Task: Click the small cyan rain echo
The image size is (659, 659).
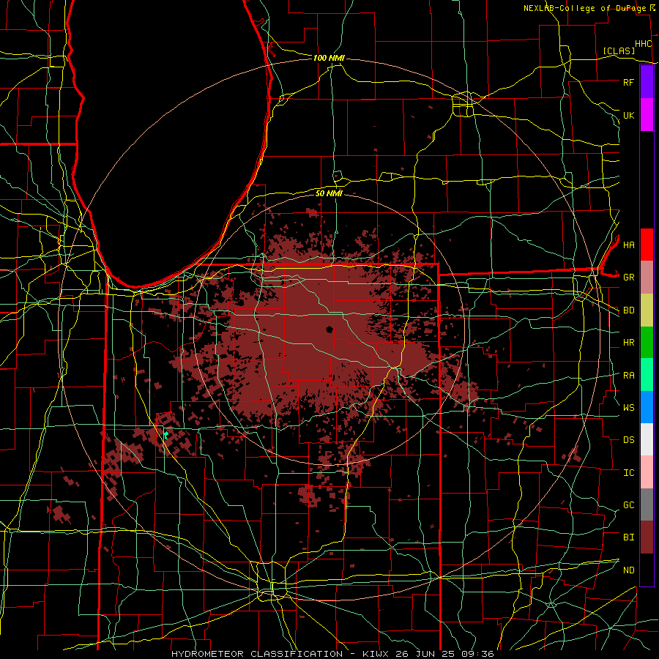Action: [x=166, y=436]
